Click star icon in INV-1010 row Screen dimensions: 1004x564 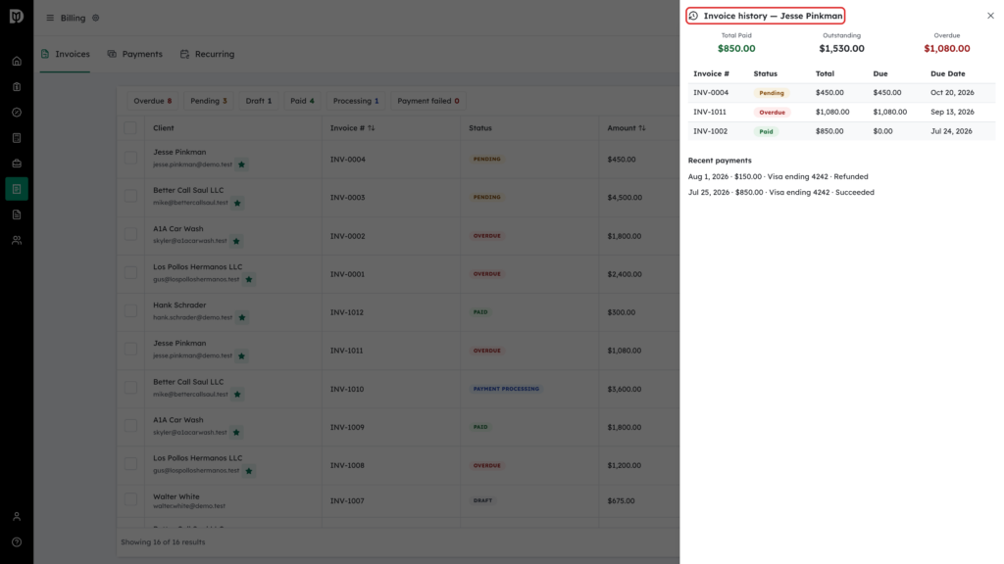pyautogui.click(x=237, y=395)
